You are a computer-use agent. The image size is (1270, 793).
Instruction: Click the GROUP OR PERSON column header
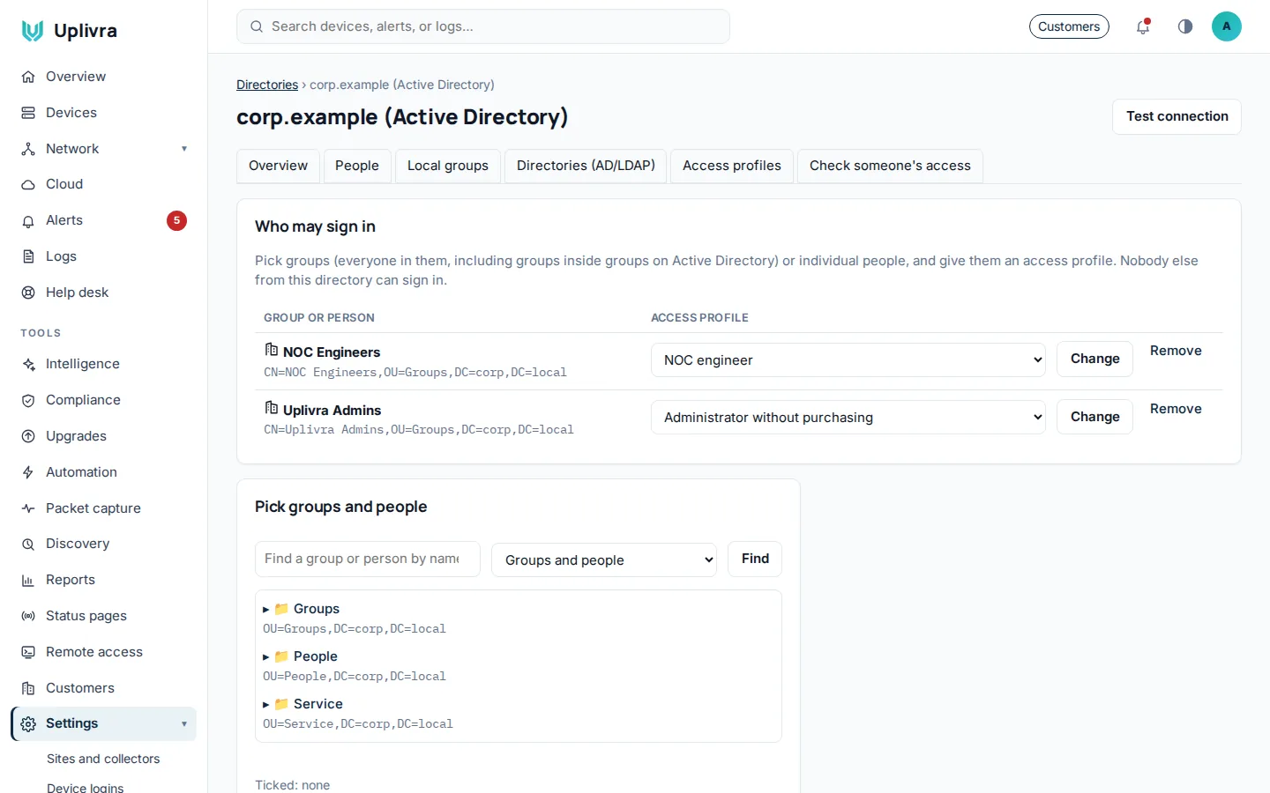(319, 317)
